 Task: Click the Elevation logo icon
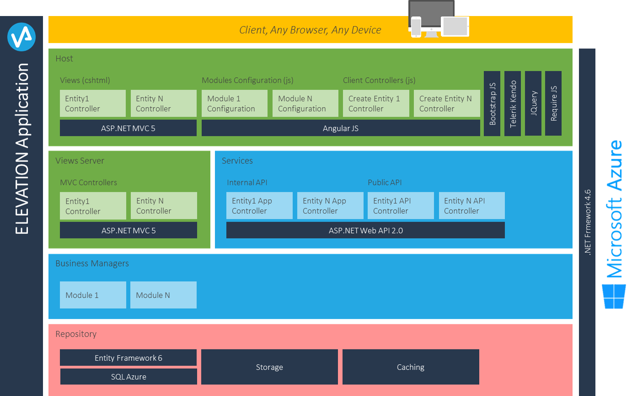pos(21,38)
